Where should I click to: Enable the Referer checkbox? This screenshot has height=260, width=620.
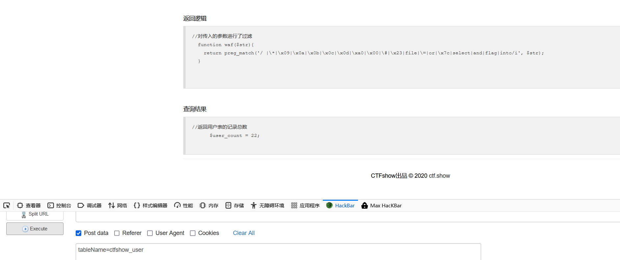pyautogui.click(x=117, y=233)
